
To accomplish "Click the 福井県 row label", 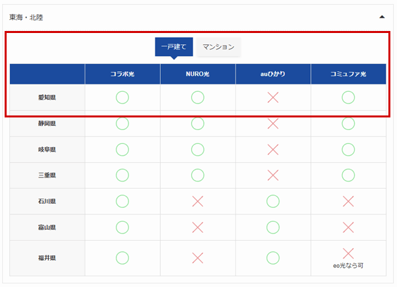I will [47, 258].
